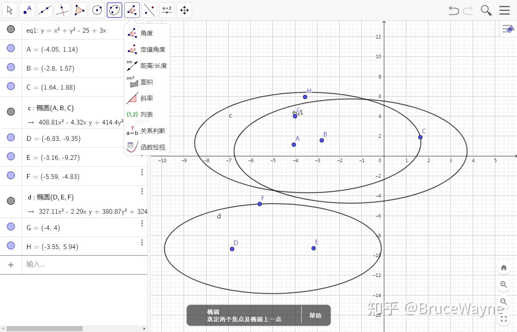Select the H = (-3.55, 5.94) entry
Image resolution: width=517 pixels, height=332 pixels.
pyautogui.click(x=52, y=247)
